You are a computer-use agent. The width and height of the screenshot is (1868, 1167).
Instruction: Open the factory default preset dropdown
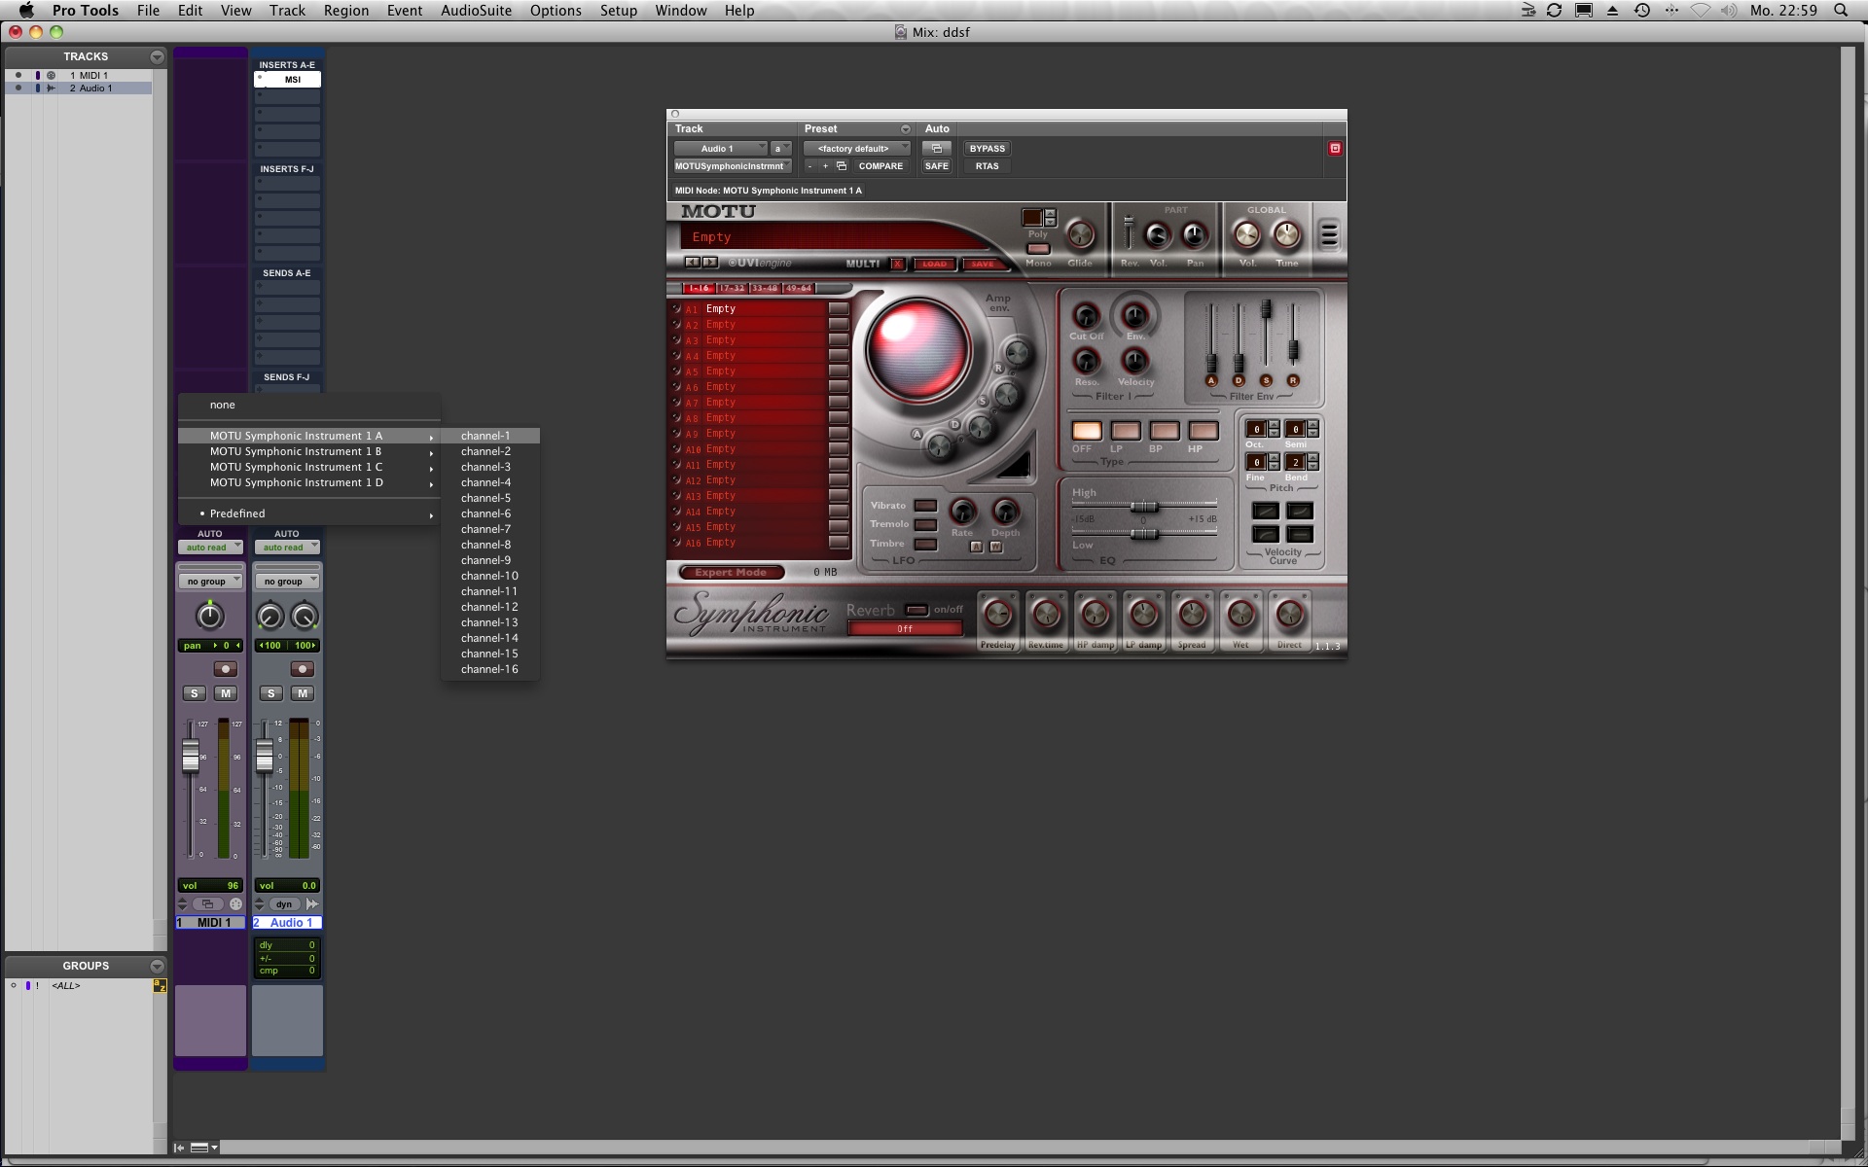(856, 149)
